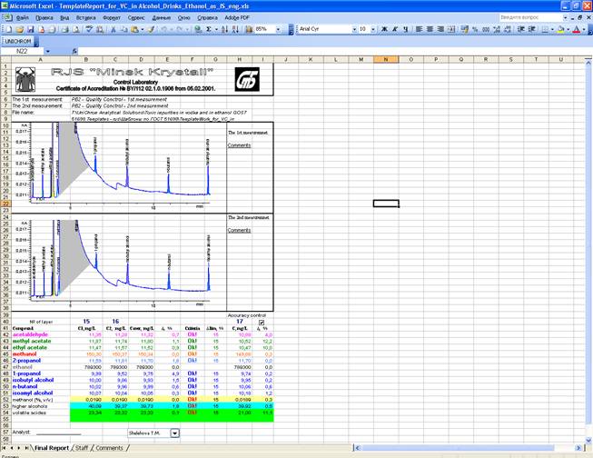Viewport: 593px width, 458px height.
Task: Open the Font Color dropdown arrow
Action: [x=584, y=29]
